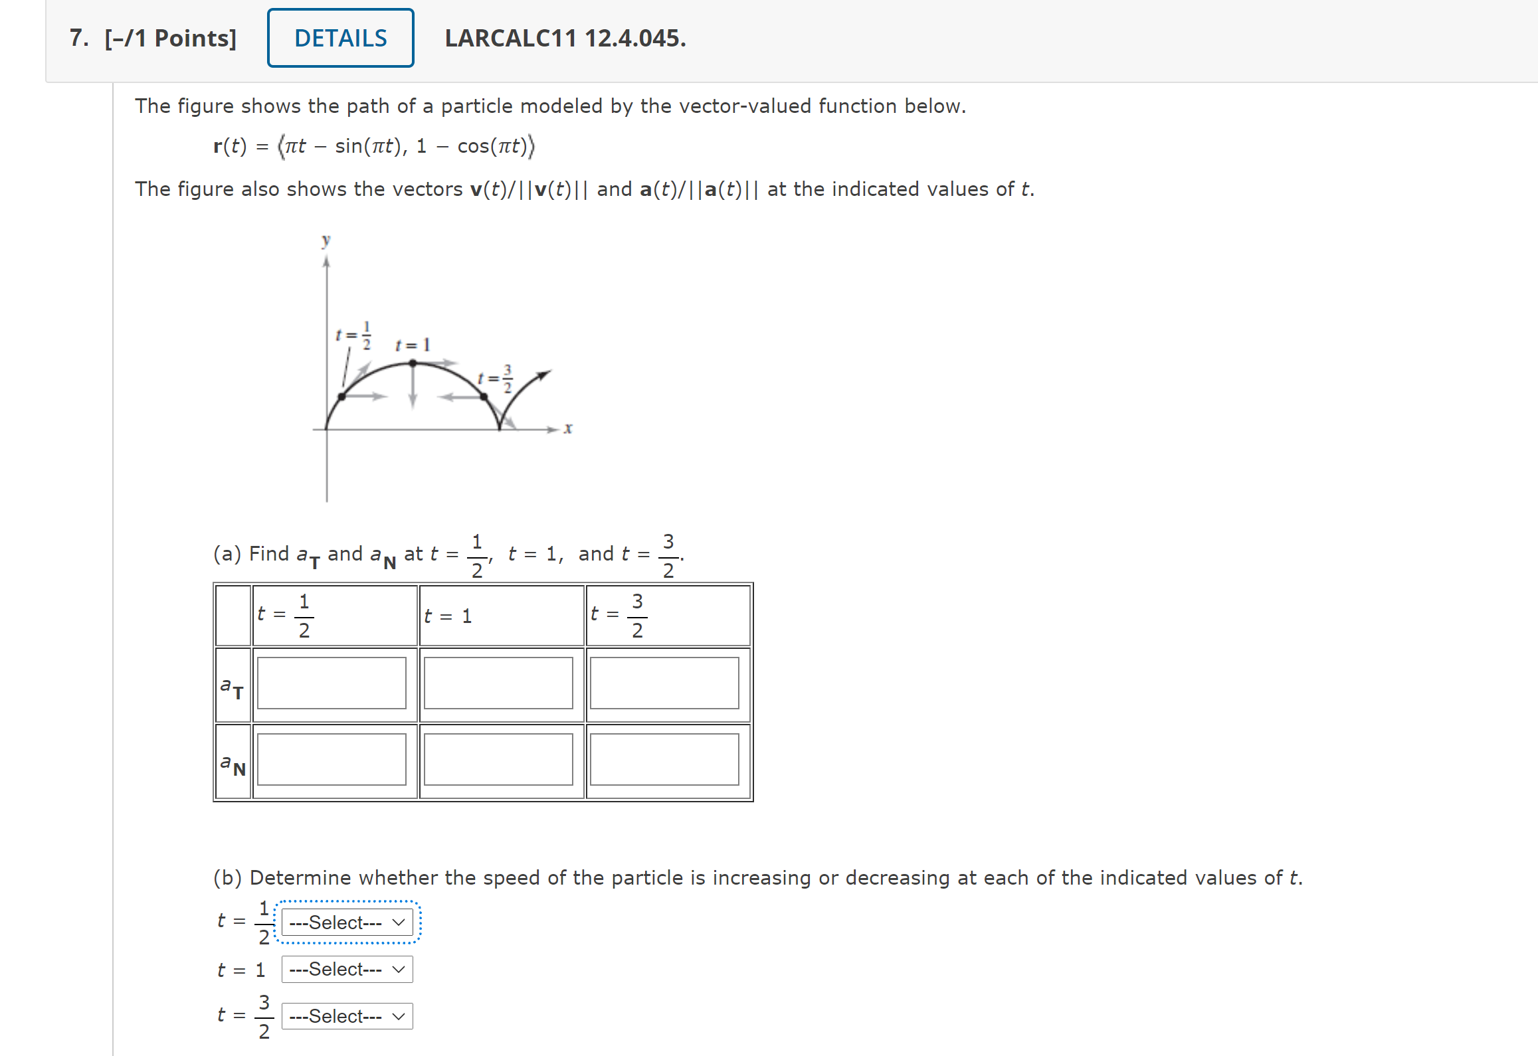Click the dropdown chevron beside second Select box

tap(397, 969)
